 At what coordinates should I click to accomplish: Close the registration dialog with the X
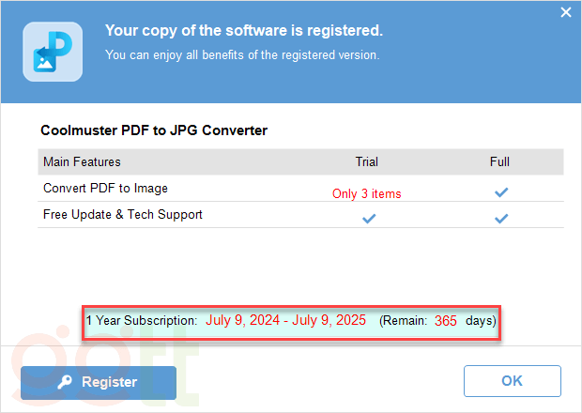tap(565, 13)
